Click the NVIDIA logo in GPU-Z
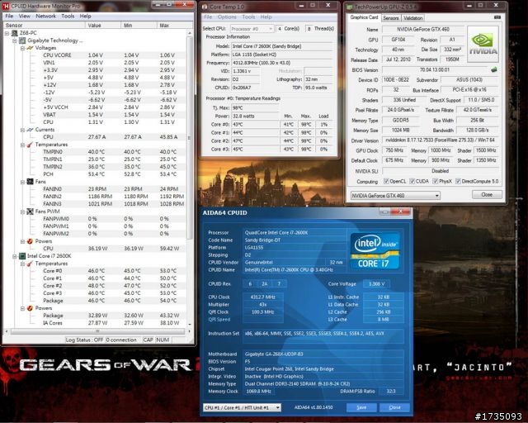The image size is (528, 423). (483, 44)
